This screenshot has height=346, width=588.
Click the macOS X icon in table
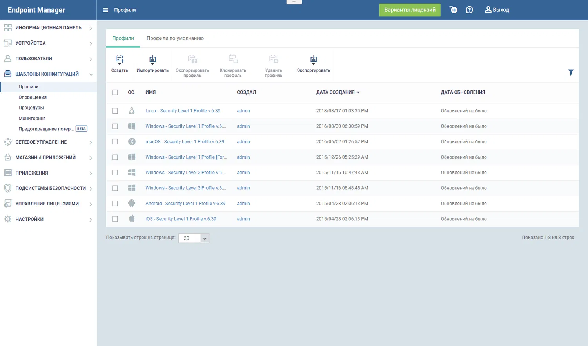[x=132, y=142]
